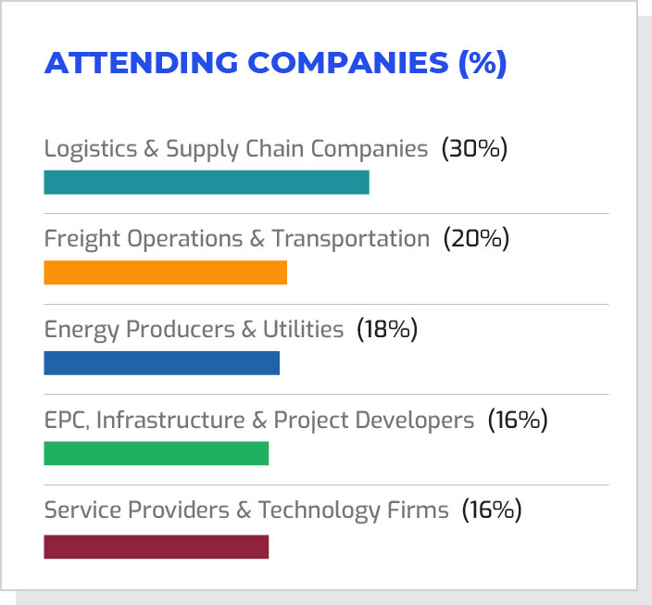Click the 16% value beside Technology Firms
Screen dimensions: 652x605
point(492,510)
